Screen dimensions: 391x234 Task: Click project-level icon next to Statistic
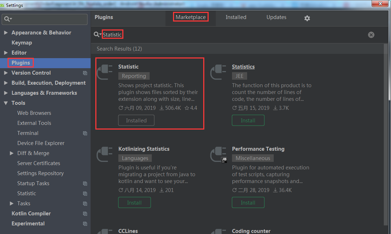[x=85, y=193]
